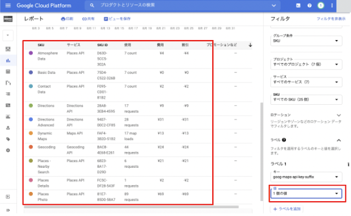The width and height of the screenshot is (351, 216).
Task: Expand the sidebar with the bottom arrow
Action: tap(8, 210)
